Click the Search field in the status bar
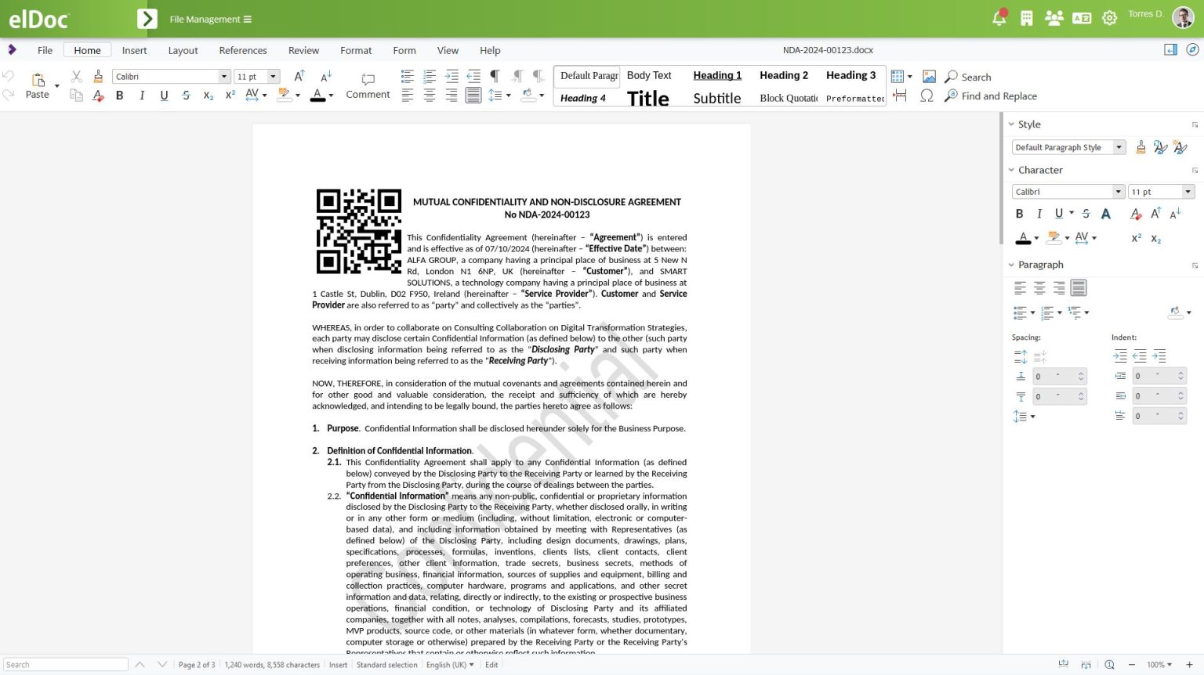The height and width of the screenshot is (675, 1204). click(x=66, y=663)
